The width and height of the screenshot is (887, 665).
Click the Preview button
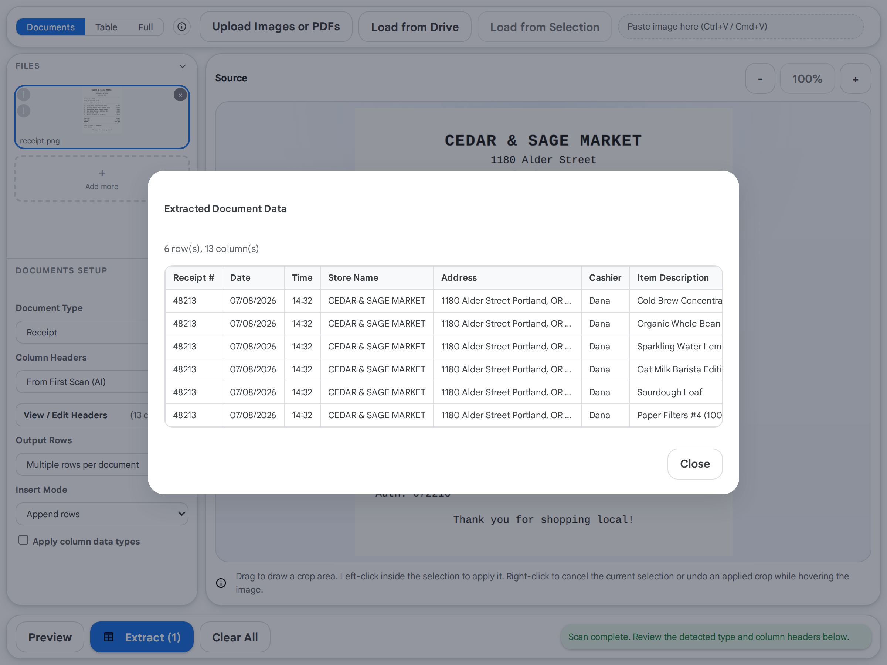click(50, 637)
